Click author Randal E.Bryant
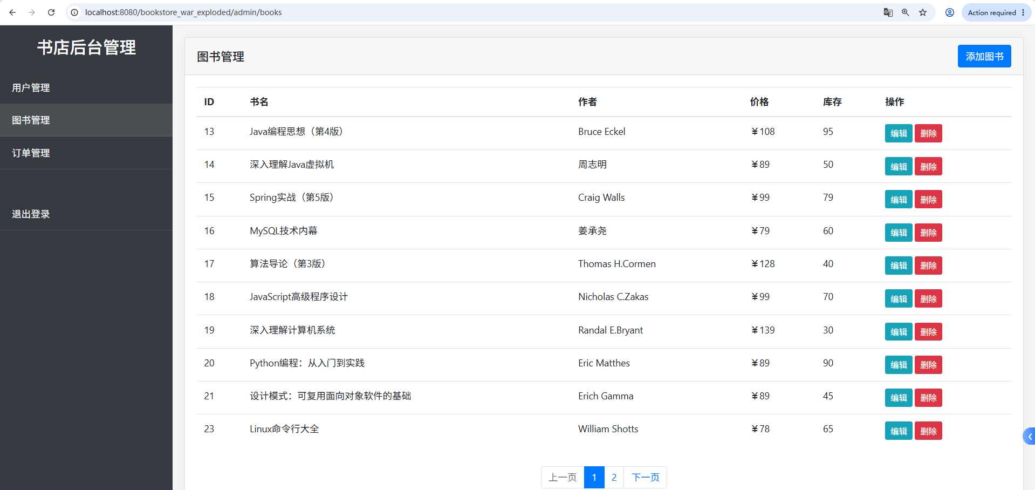1035x490 pixels. click(x=611, y=330)
